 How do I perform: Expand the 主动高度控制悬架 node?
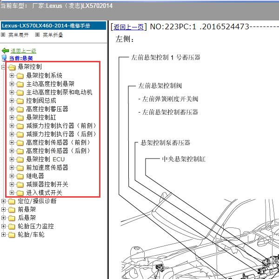pyautogui.click(x=12, y=84)
